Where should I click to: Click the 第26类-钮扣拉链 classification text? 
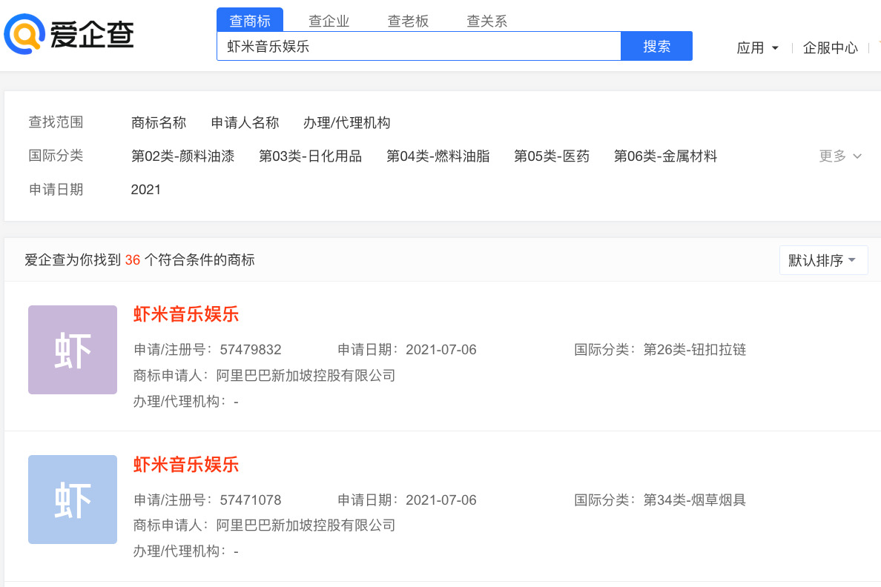(694, 350)
